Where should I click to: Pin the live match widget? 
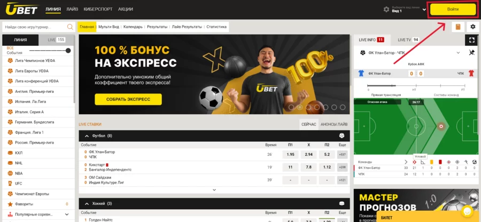472,53
